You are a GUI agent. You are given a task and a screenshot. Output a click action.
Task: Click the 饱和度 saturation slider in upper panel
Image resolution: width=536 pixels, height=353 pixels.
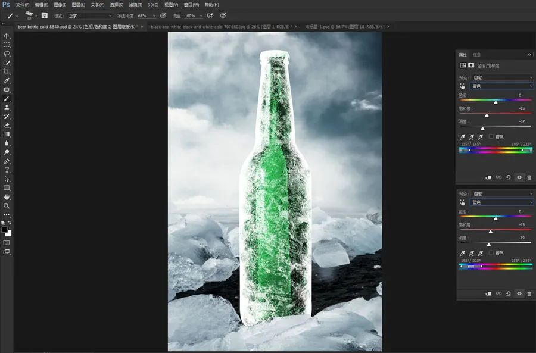(x=496, y=114)
